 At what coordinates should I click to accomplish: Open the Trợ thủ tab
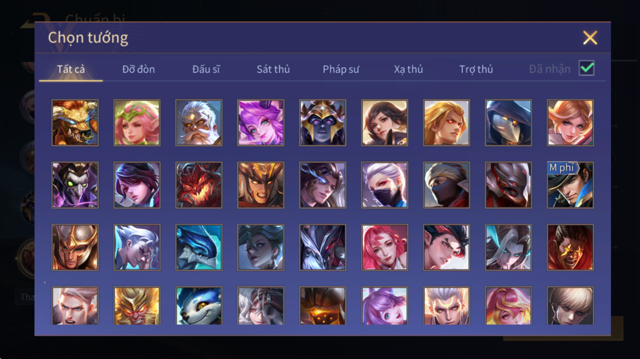point(476,69)
